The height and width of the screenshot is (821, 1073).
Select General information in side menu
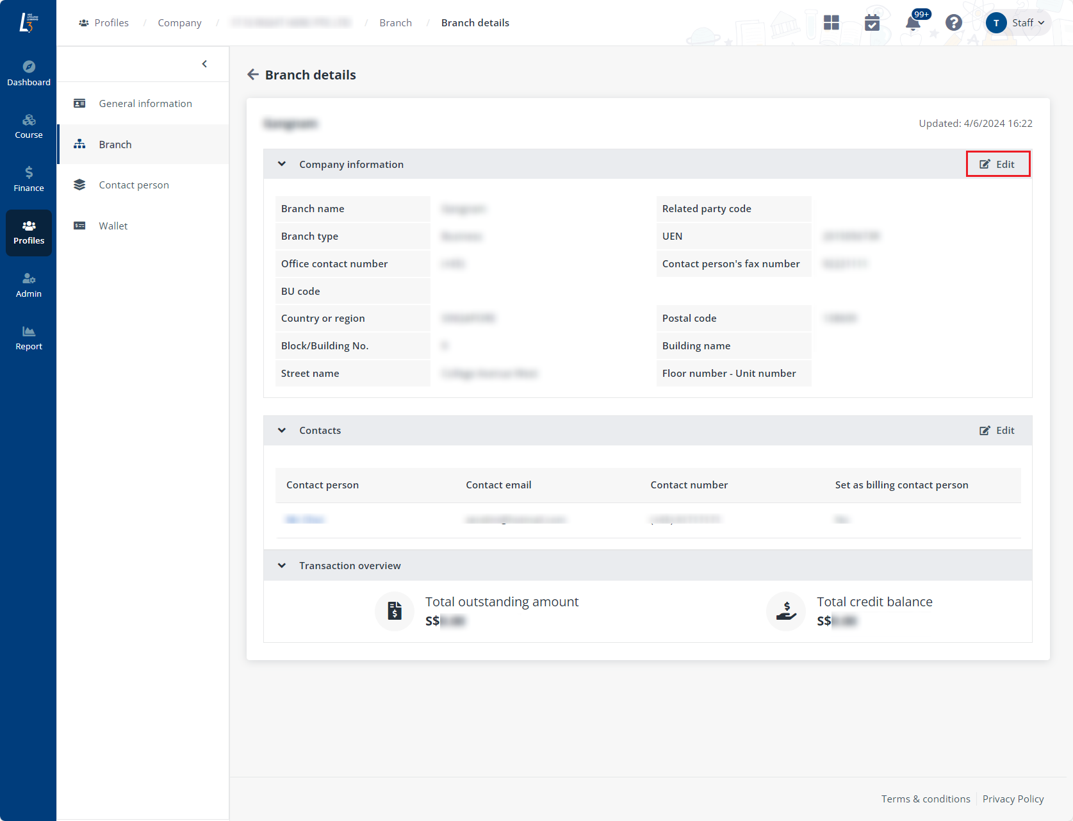pyautogui.click(x=145, y=104)
